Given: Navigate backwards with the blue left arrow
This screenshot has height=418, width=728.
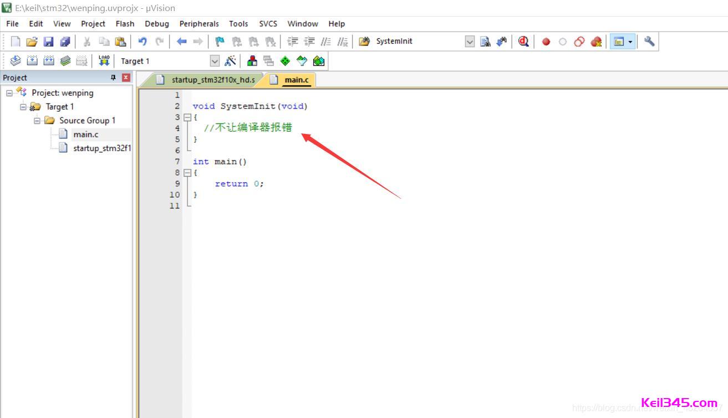Looking at the screenshot, I should [181, 42].
